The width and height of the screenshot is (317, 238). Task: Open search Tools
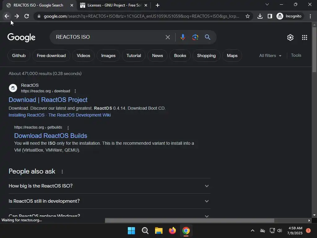[296, 55]
